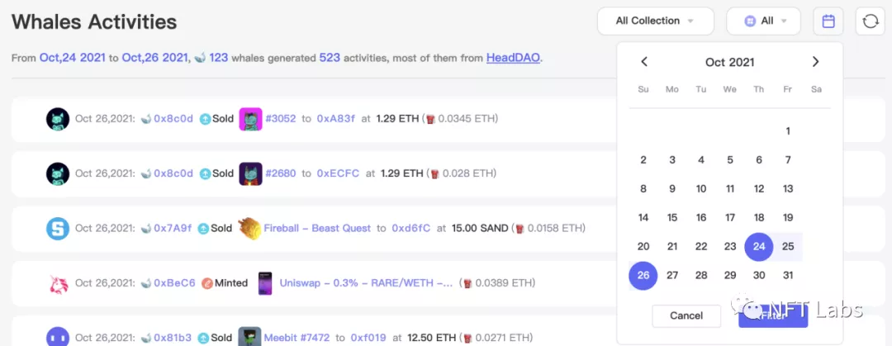Open token #2680 link
892x346 pixels.
point(281,173)
